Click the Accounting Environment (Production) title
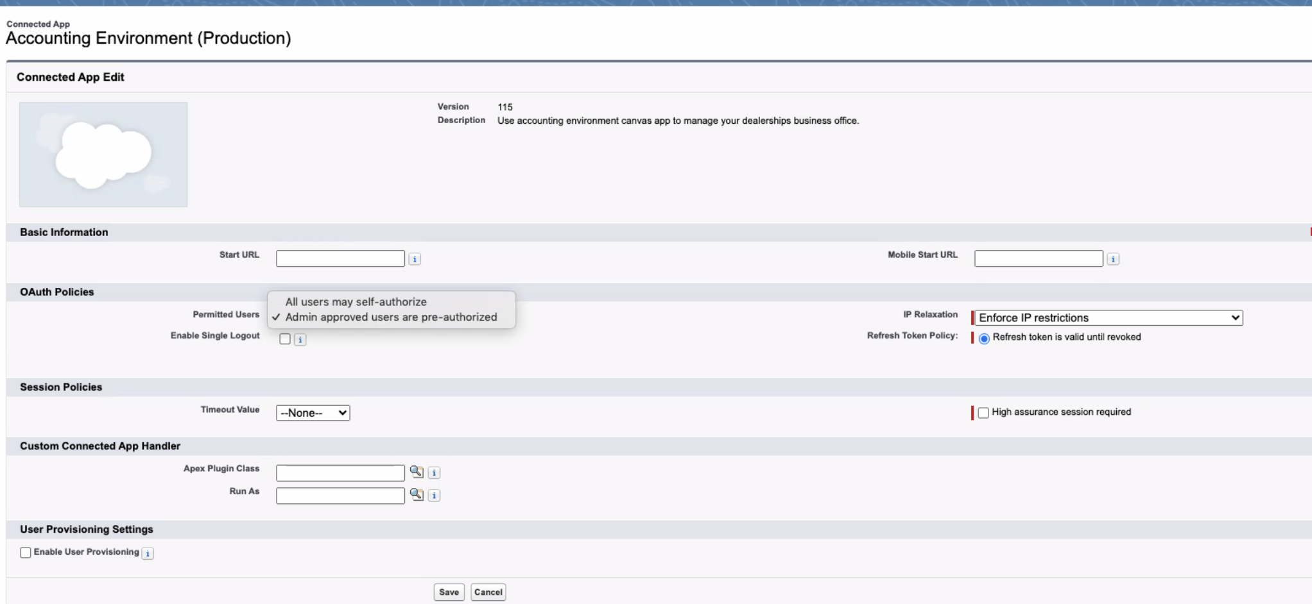 pyautogui.click(x=148, y=38)
